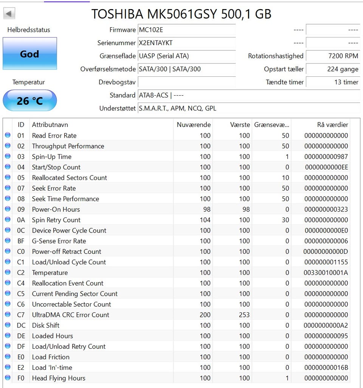Click the Serienummer field showing X2ENTAYKT
The height and width of the screenshot is (388, 363).
coord(186,43)
